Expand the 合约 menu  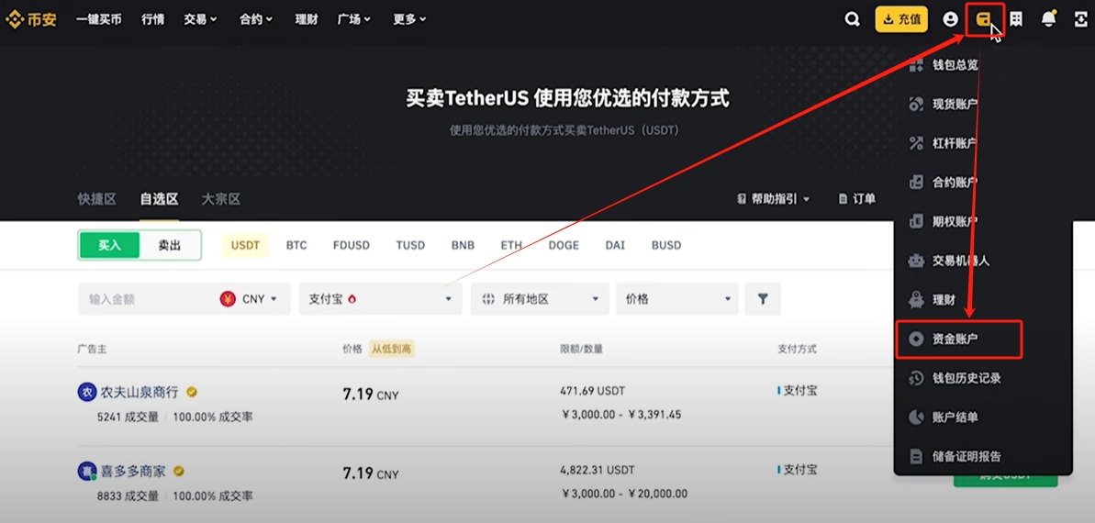(256, 19)
